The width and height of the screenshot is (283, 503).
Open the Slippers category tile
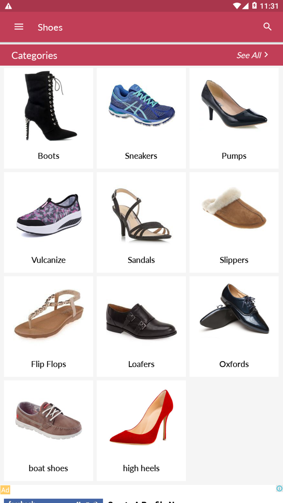(234, 222)
